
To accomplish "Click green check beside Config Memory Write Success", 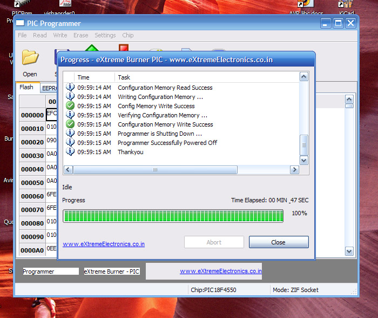I will (70, 106).
